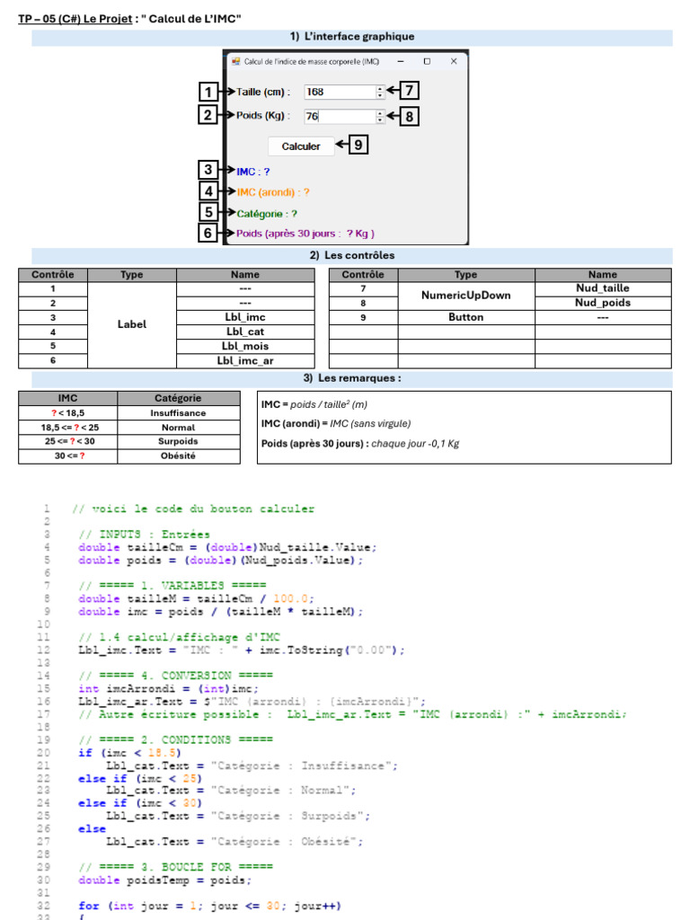Viewport: 690px width, 920px height.
Task: Click the green 'Catégorie : ?' label
Action: 267,214
